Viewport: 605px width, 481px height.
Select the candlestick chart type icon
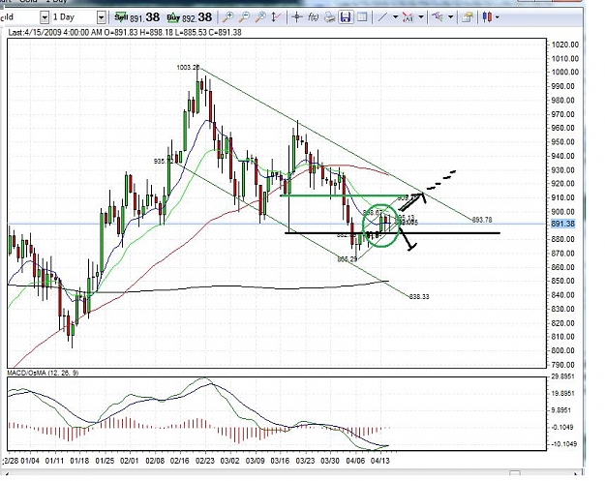tap(487, 17)
